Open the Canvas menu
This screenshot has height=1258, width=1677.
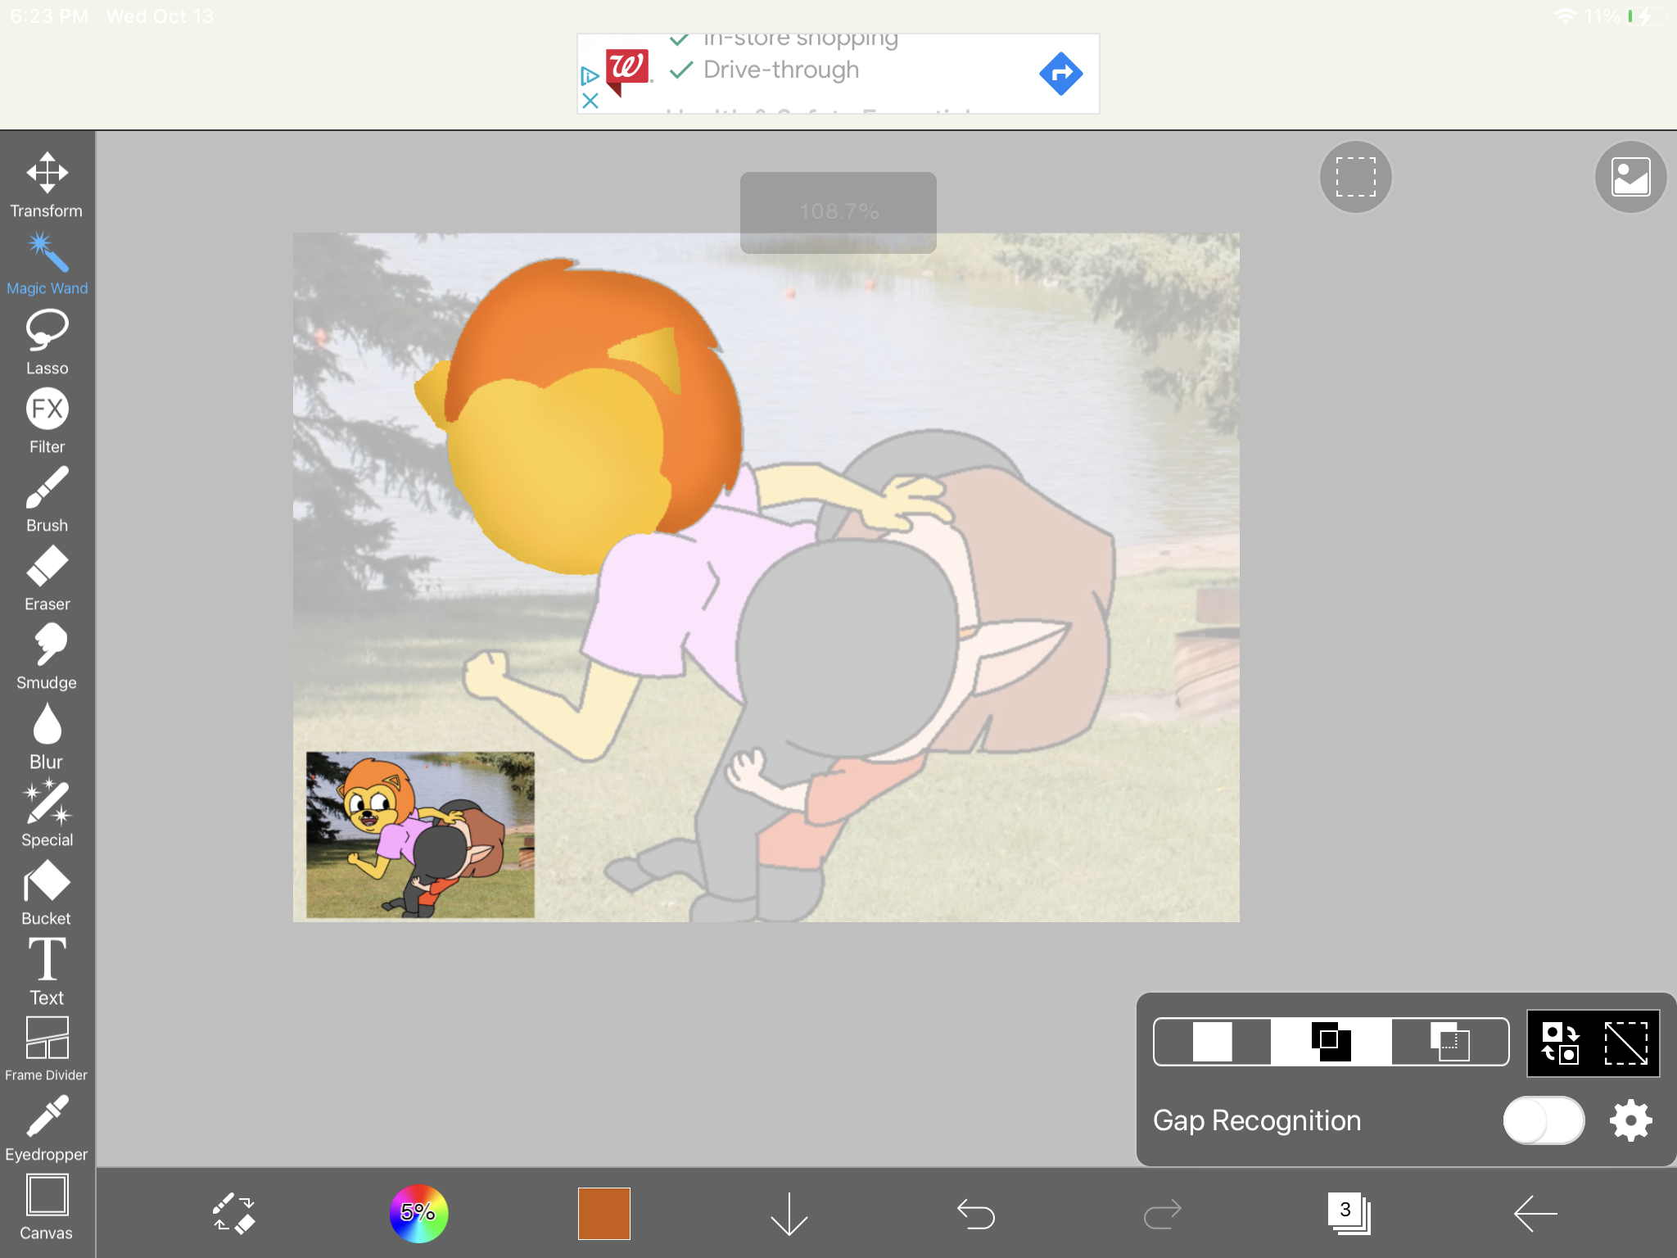pos(47,1206)
